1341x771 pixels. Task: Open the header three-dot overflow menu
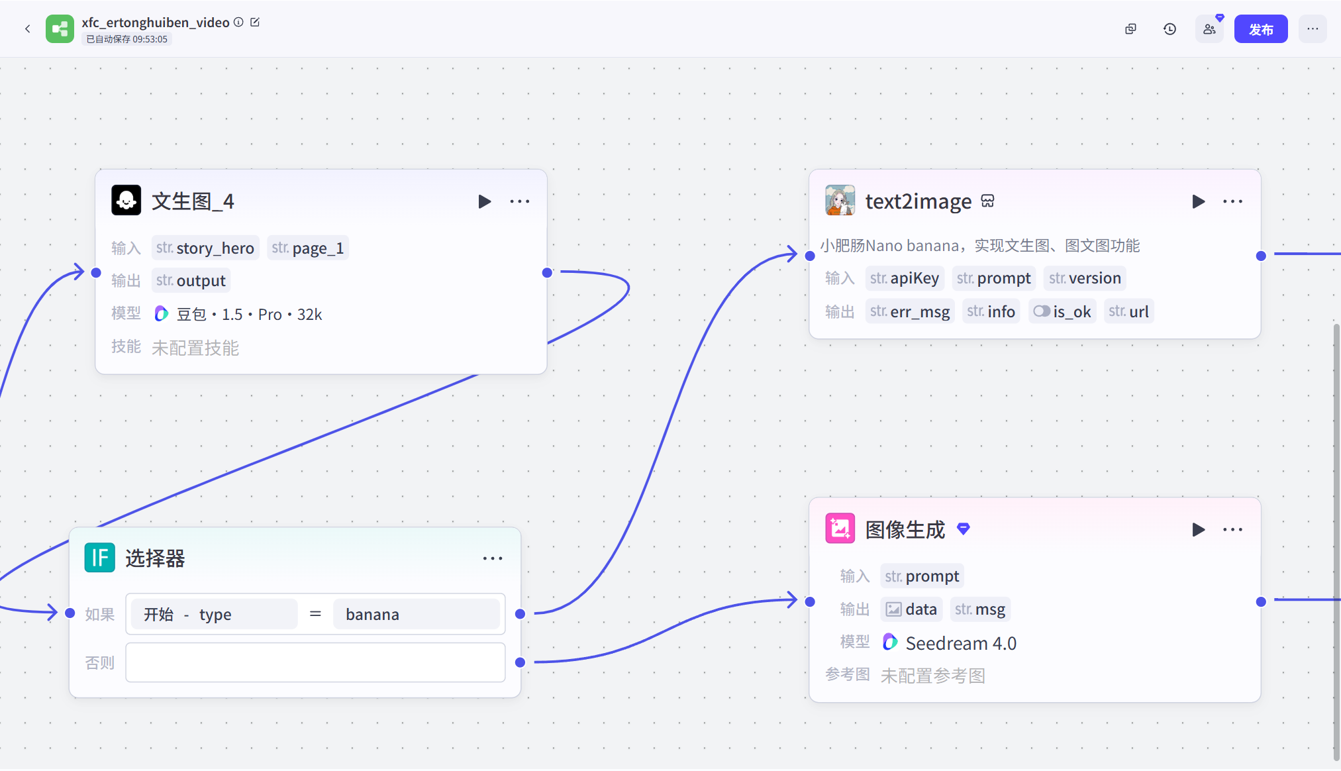point(1313,29)
